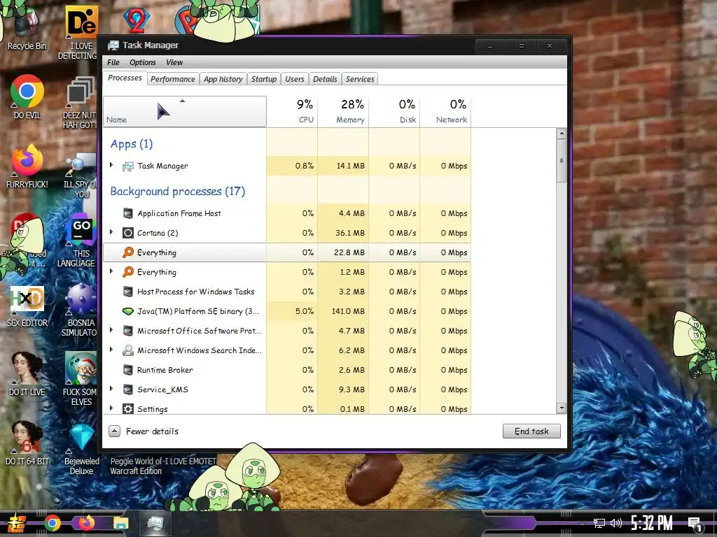Image resolution: width=717 pixels, height=537 pixels.
Task: Expand the Task Manager app row
Action: (x=111, y=165)
